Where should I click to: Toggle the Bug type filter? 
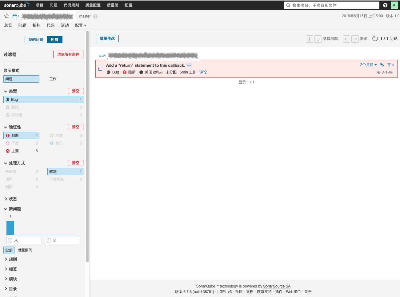[43, 100]
